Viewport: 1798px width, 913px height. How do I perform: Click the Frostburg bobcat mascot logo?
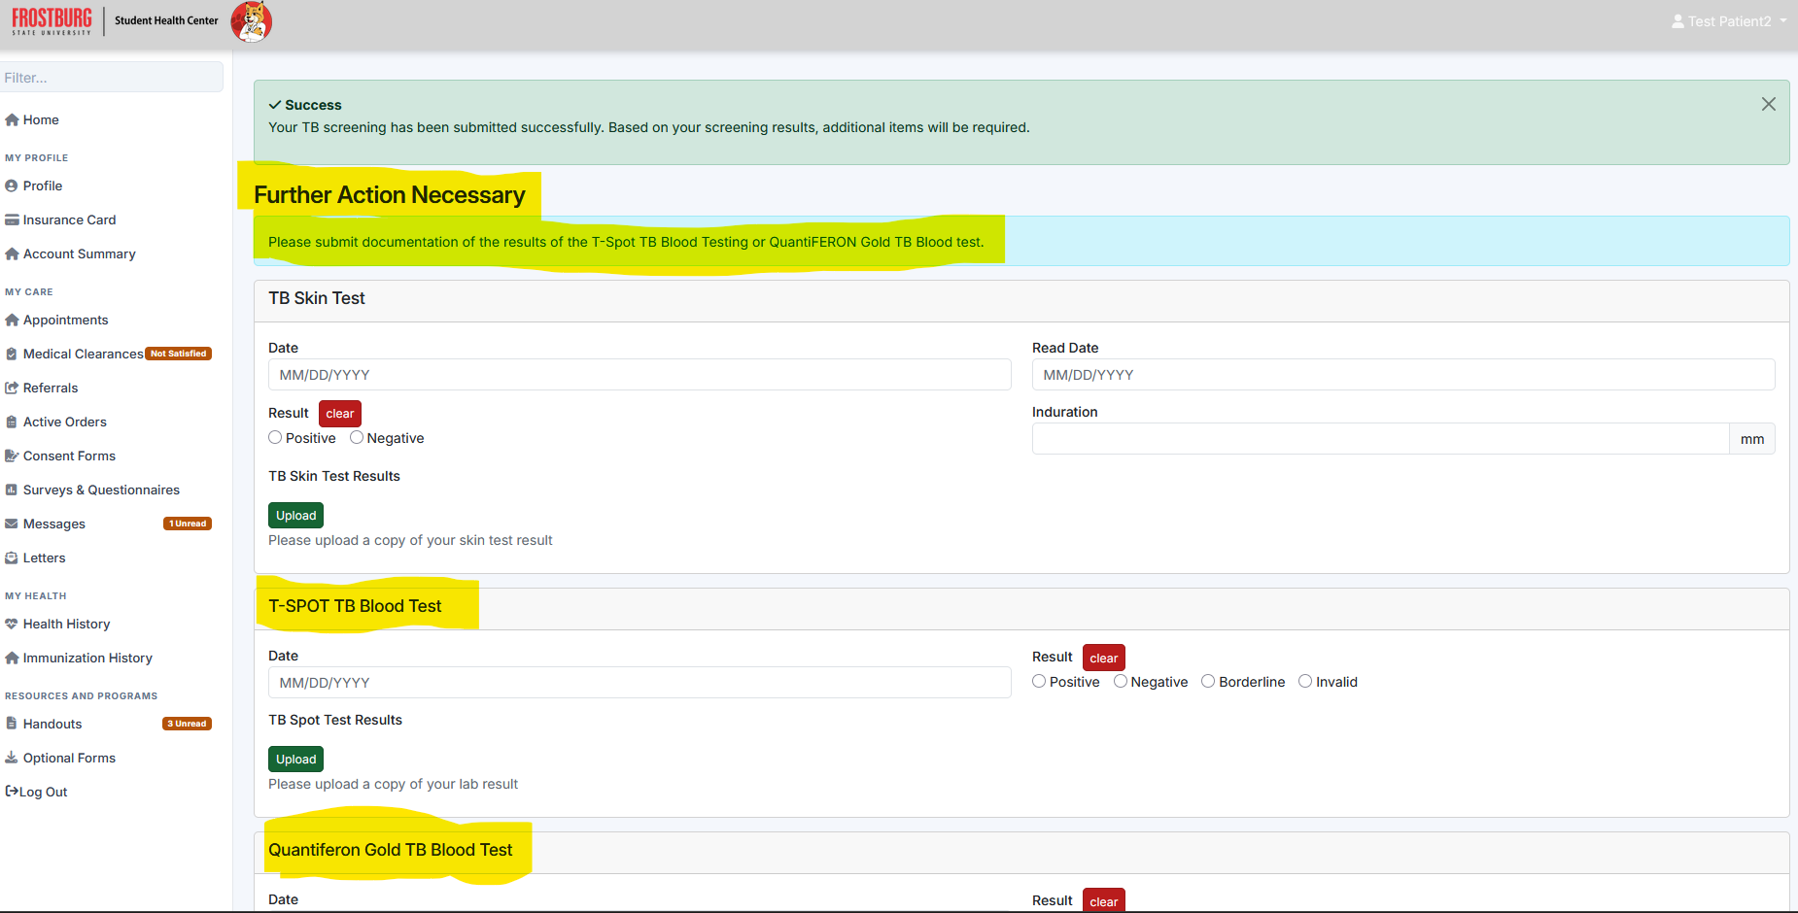pos(252,21)
